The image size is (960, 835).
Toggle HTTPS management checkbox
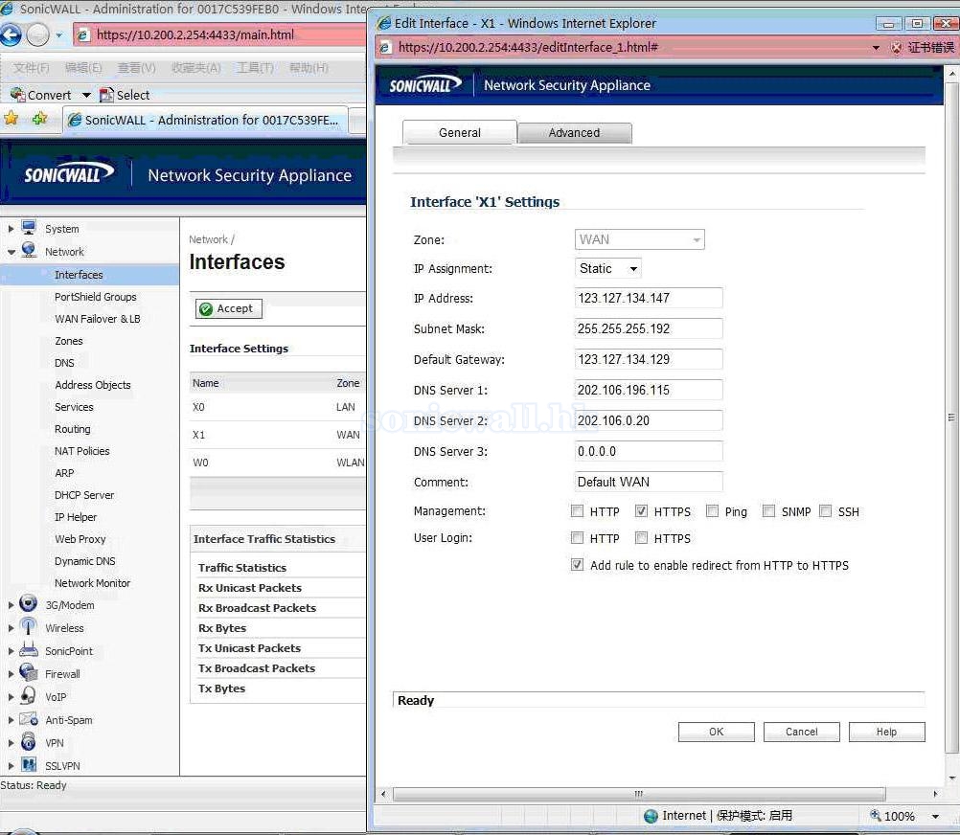641,510
